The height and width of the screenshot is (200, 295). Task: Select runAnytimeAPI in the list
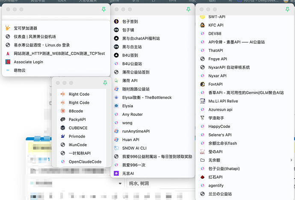click(136, 131)
